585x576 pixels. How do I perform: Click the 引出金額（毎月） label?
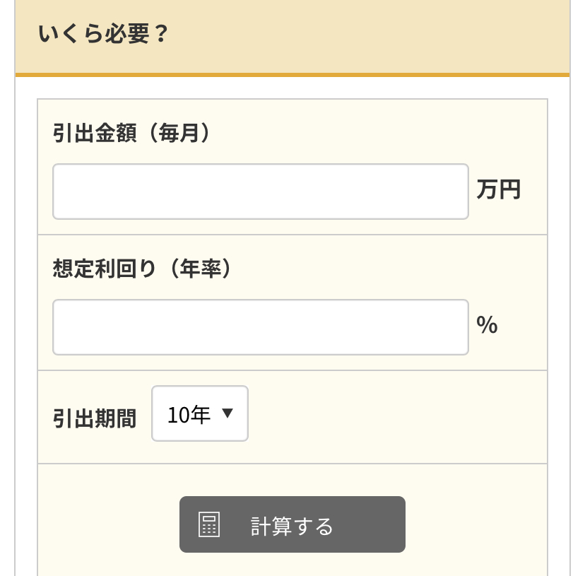[131, 133]
